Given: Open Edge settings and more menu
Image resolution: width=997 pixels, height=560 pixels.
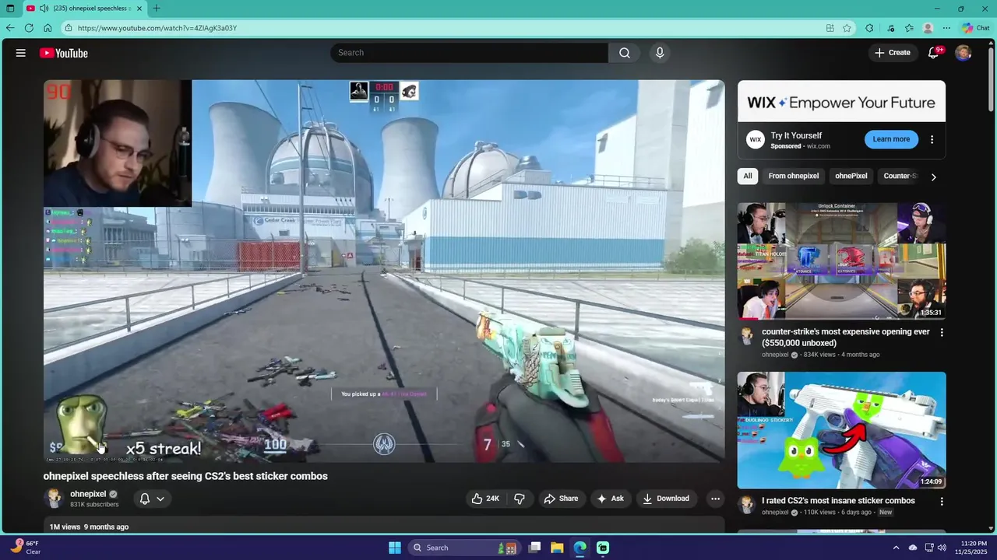Looking at the screenshot, I should [x=946, y=28].
